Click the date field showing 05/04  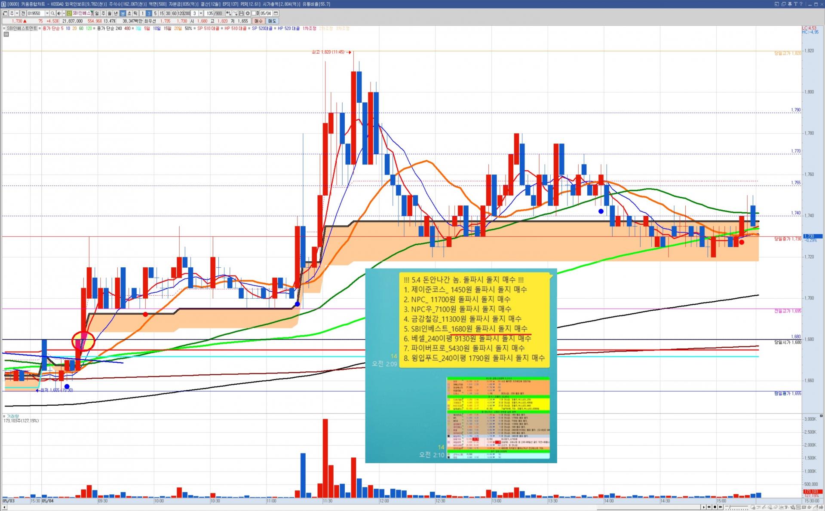coord(266,13)
